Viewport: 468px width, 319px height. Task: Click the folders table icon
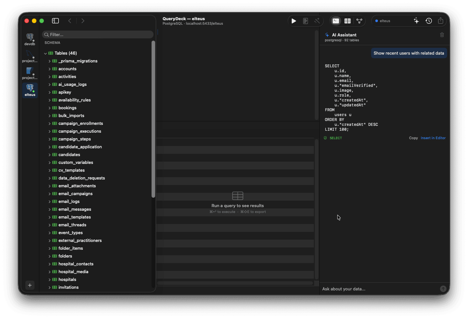tap(55, 256)
